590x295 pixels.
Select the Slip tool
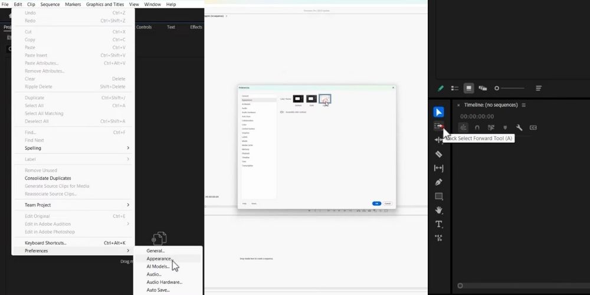(x=438, y=168)
